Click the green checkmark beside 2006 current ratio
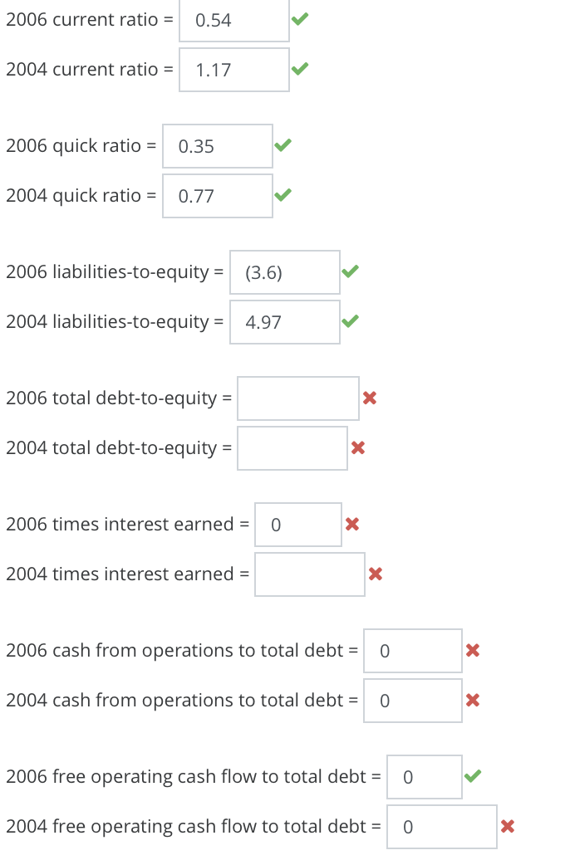565x860 pixels. point(298,19)
